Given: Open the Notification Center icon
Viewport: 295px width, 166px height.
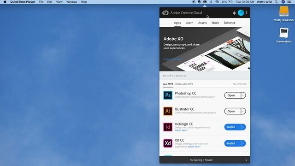Looking at the screenshot, I should click(289, 2).
